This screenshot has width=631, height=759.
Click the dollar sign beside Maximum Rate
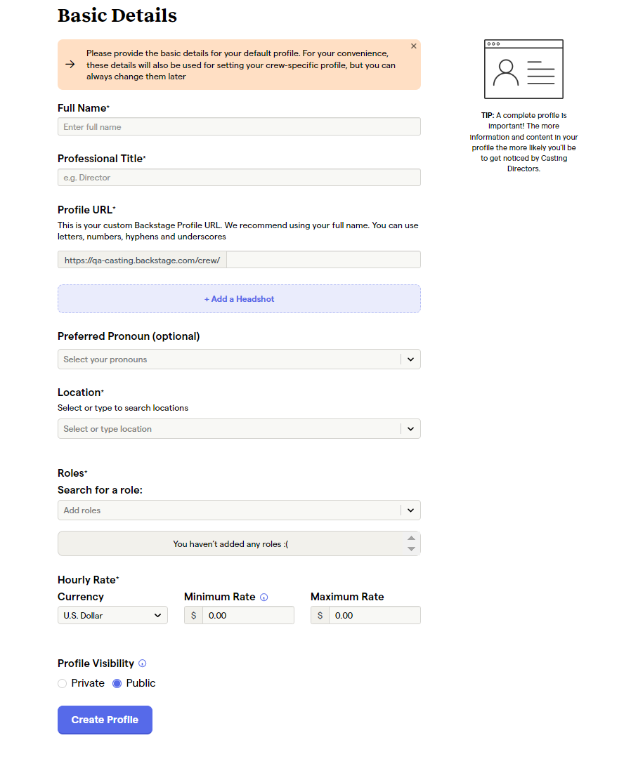pyautogui.click(x=320, y=616)
